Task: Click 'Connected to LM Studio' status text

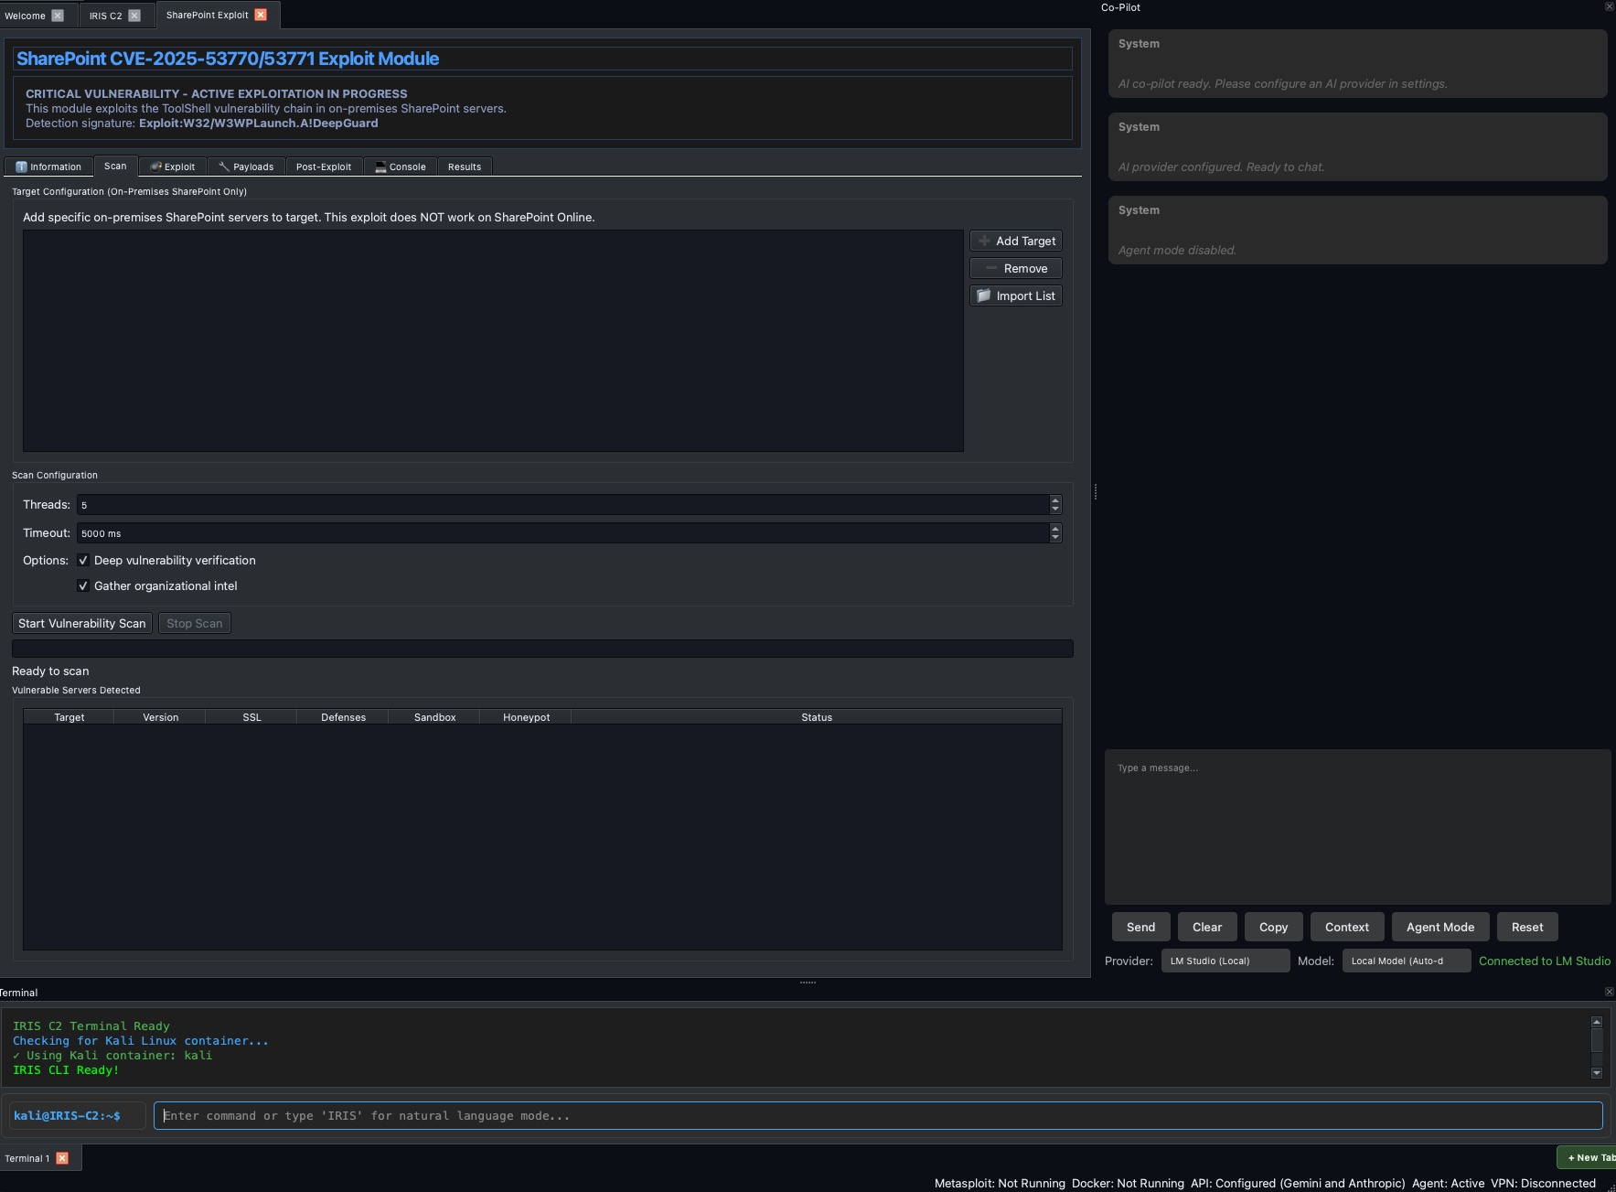Action: tap(1545, 961)
